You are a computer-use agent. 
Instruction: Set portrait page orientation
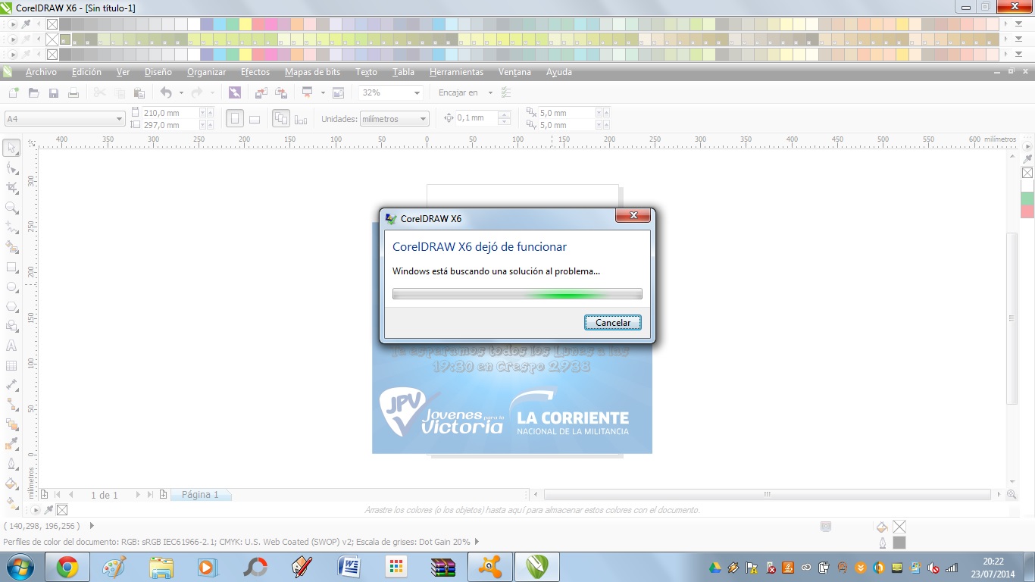[235, 119]
